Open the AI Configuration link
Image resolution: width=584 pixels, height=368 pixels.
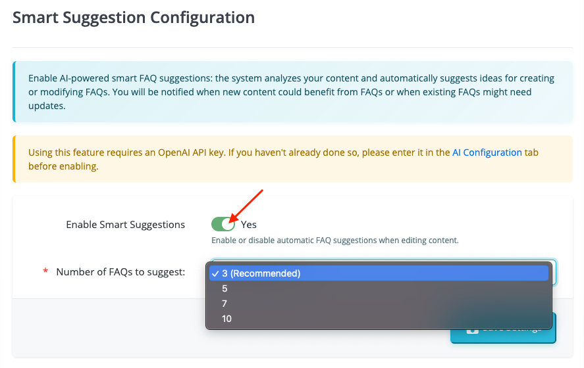(487, 152)
